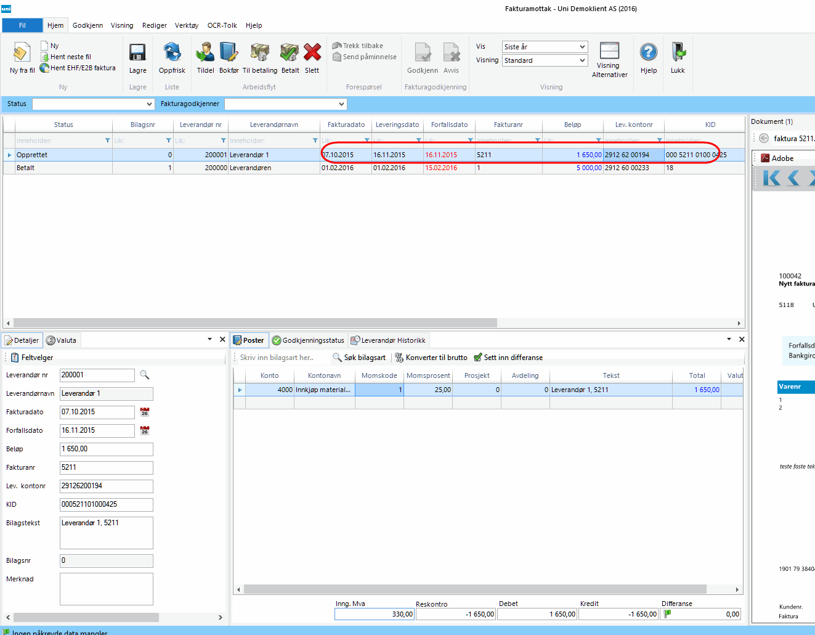This screenshot has height=635, width=815.
Task: Click Konverter til brutto button
Action: (x=431, y=358)
